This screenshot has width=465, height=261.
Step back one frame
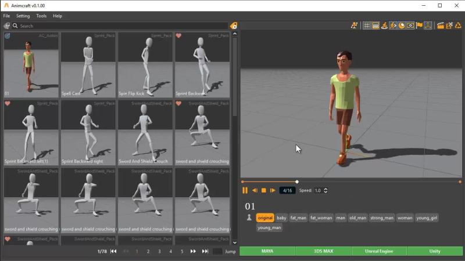tap(255, 190)
